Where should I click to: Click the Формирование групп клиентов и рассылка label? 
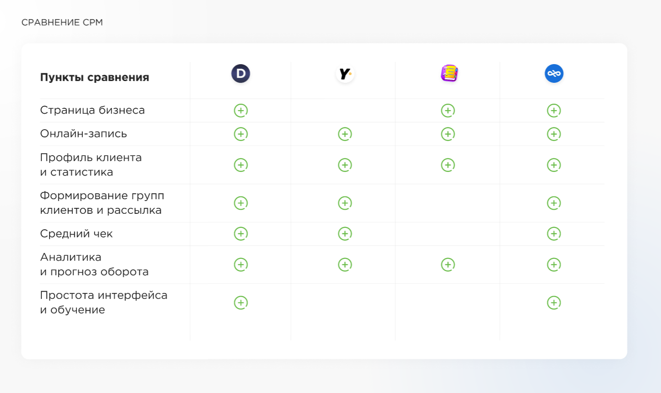(102, 203)
